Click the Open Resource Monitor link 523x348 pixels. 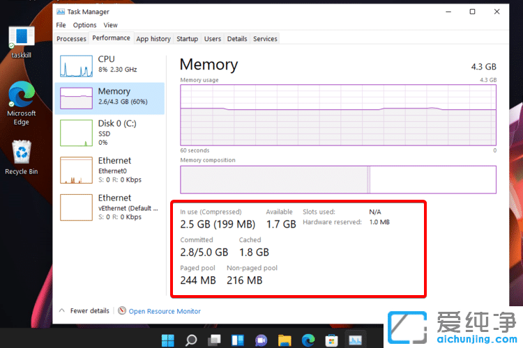tap(165, 311)
